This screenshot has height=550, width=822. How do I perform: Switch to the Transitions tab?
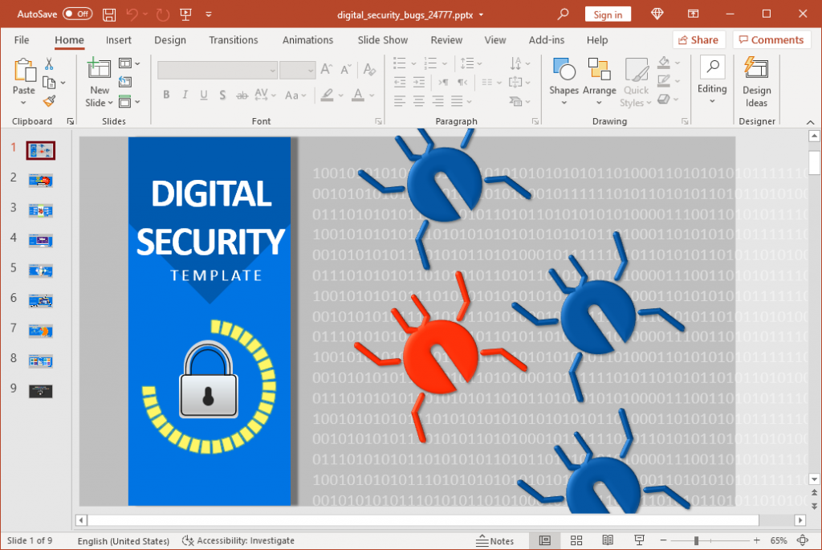233,39
